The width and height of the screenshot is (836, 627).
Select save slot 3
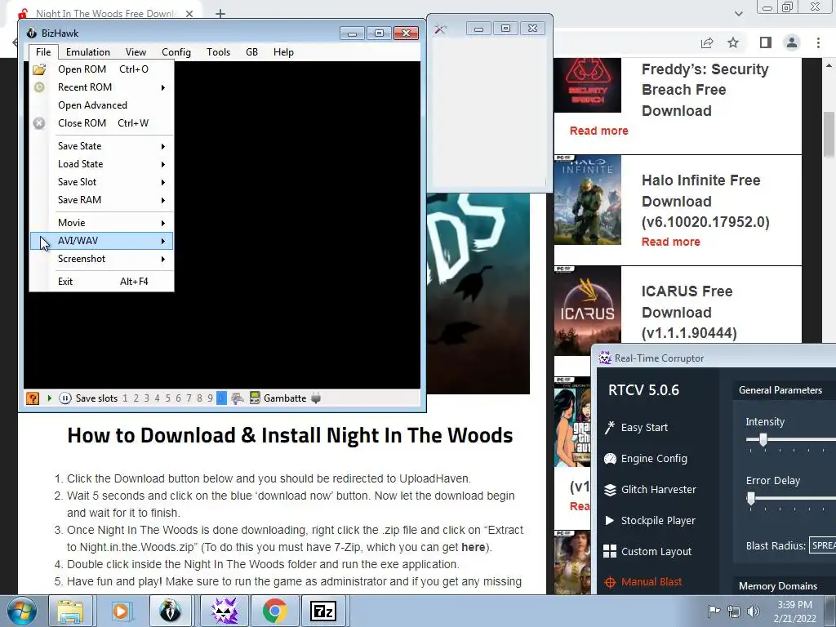(x=147, y=398)
